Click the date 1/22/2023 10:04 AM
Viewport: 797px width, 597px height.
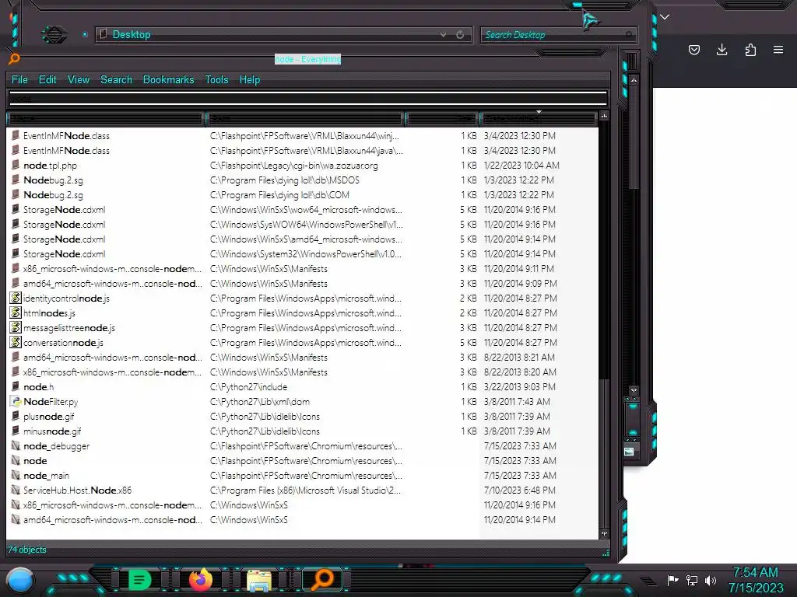tap(521, 166)
